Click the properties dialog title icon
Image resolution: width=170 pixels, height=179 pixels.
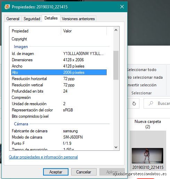coord(7,7)
